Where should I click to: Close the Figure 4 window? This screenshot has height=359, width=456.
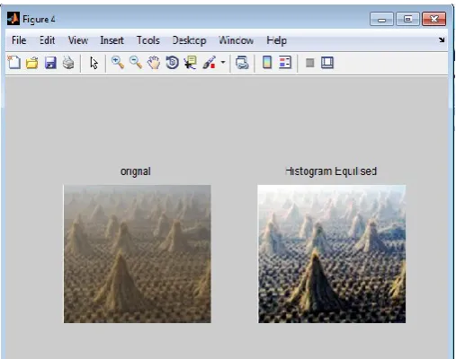pyautogui.click(x=434, y=19)
